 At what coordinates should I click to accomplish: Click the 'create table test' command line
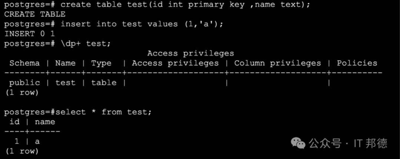[x=157, y=4]
